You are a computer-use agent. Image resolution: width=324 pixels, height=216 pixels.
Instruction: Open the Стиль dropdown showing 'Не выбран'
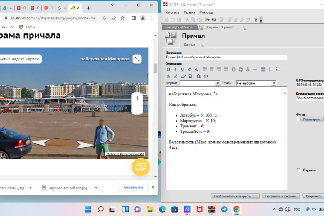pyautogui.click(x=256, y=83)
